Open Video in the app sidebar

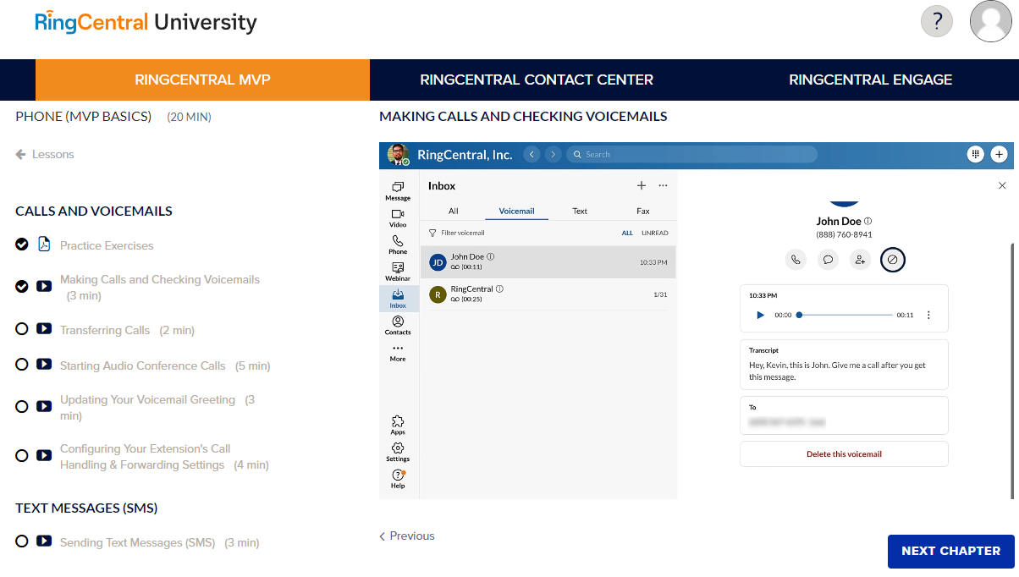(x=398, y=218)
